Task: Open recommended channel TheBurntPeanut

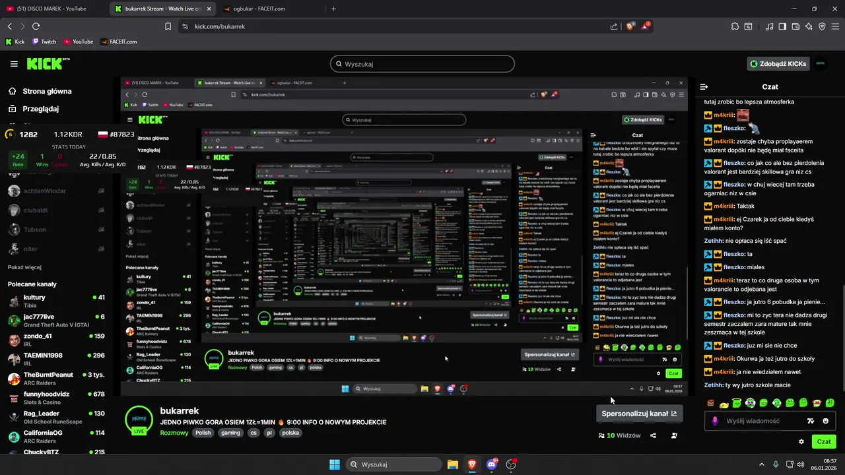Action: [x=56, y=379]
